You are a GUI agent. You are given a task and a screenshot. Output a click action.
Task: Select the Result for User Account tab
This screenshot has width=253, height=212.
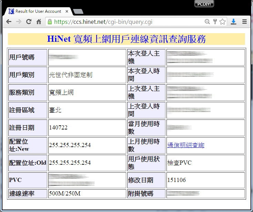[38, 11]
